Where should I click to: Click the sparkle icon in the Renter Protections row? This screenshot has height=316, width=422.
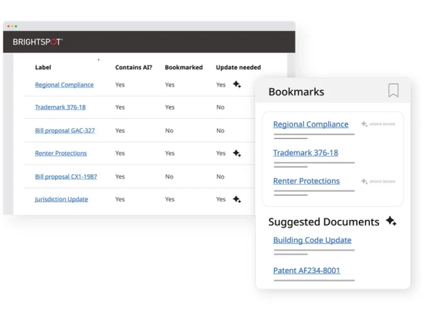237,153
